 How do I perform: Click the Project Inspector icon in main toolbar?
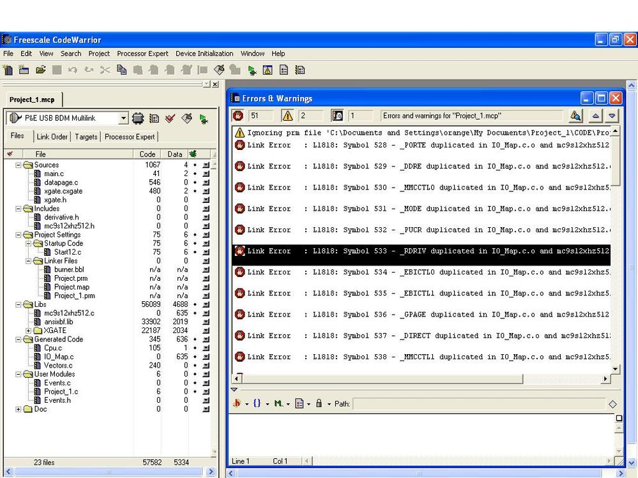284,70
